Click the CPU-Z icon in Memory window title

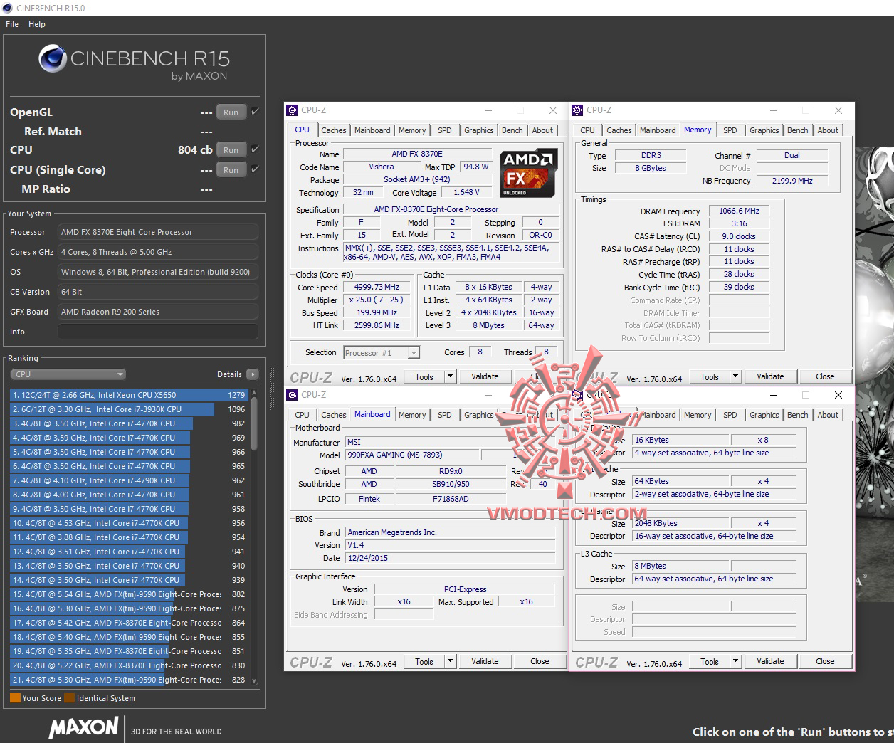pos(577,110)
